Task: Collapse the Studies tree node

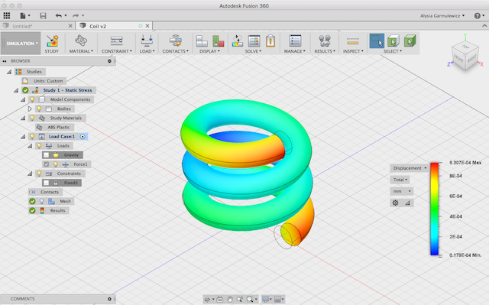Action: tap(9, 72)
